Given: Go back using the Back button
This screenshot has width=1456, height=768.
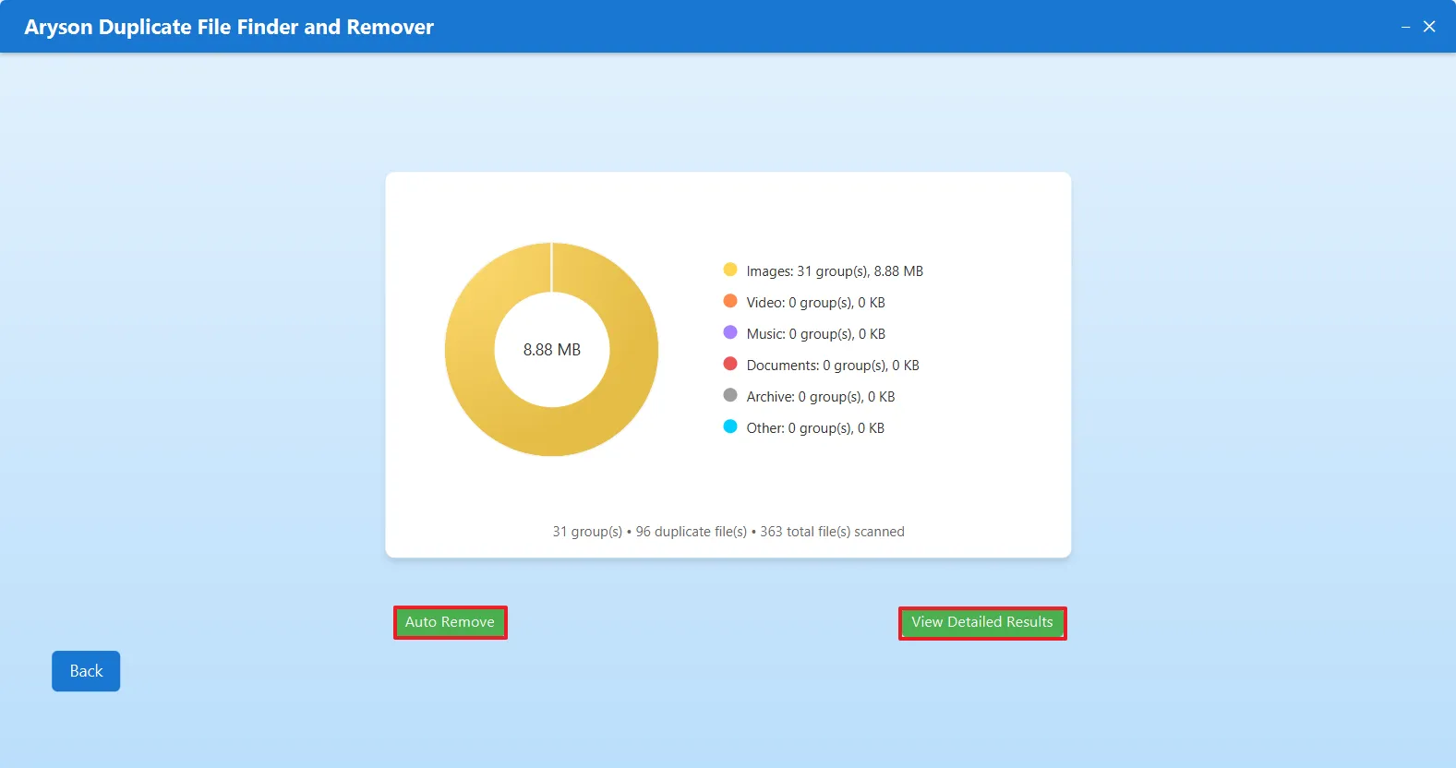Looking at the screenshot, I should click(x=86, y=671).
